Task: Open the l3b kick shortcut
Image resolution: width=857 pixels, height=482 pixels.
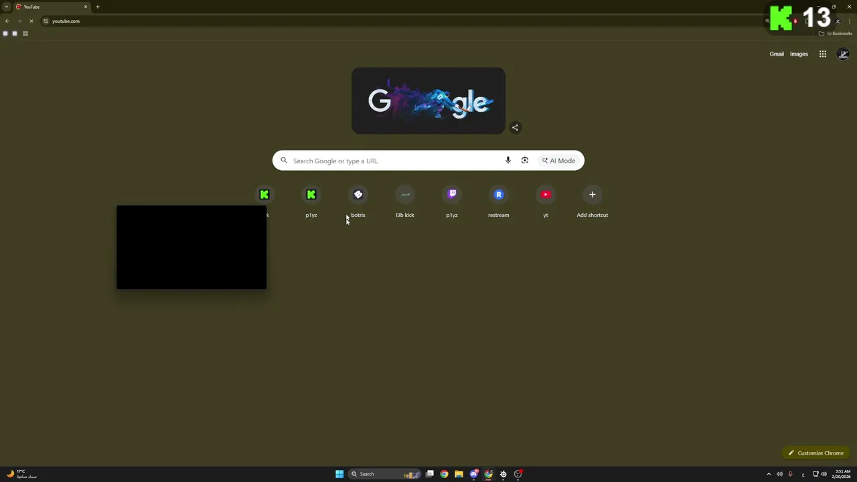Action: coord(405,202)
